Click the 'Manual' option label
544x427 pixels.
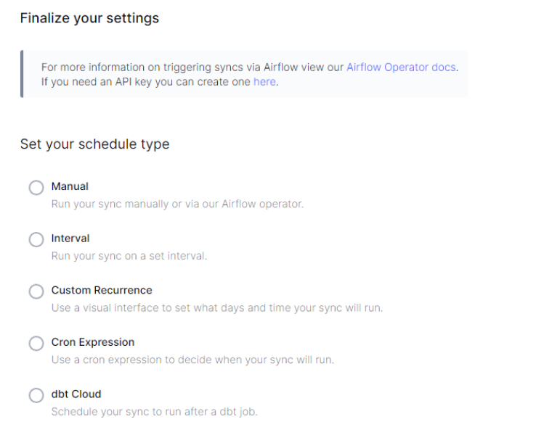click(70, 186)
